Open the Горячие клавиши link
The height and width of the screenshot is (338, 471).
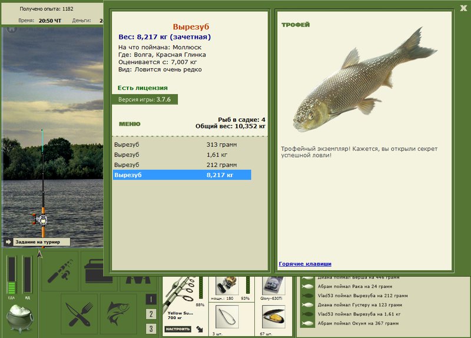click(x=305, y=264)
